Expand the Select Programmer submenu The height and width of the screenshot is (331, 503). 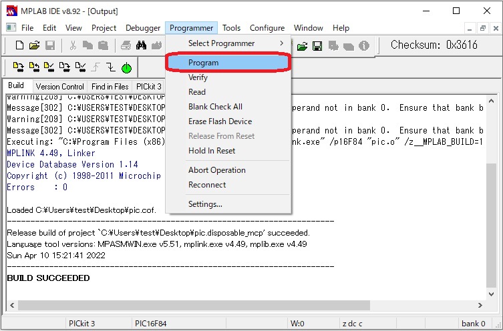[x=228, y=43]
